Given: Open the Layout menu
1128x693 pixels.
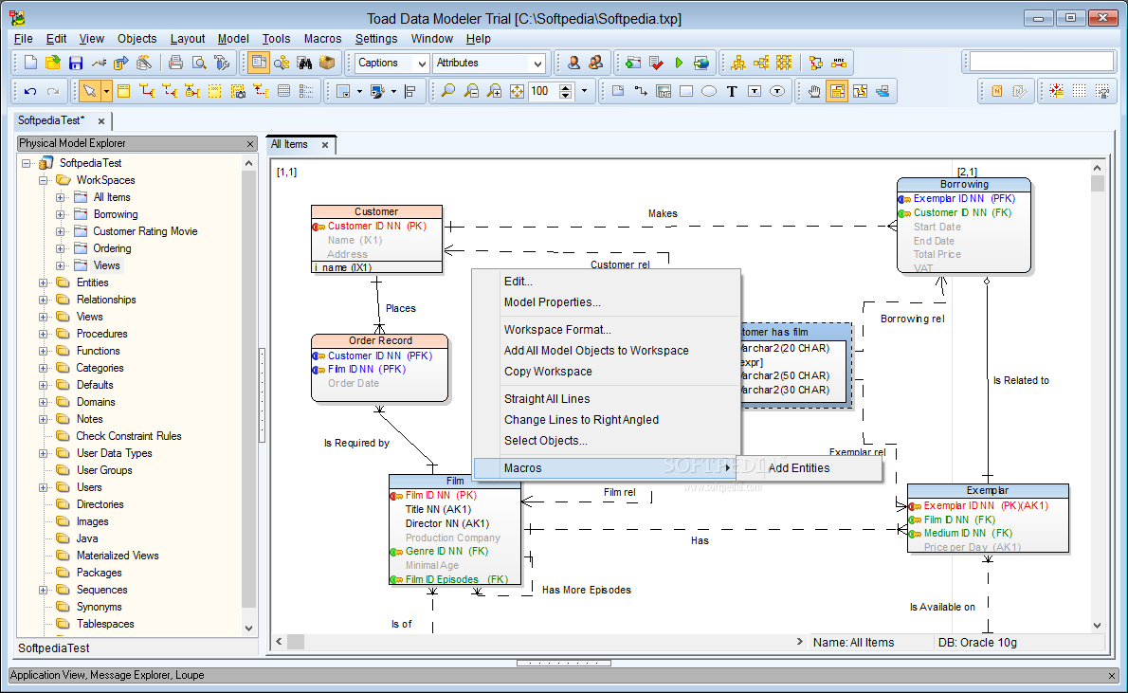Looking at the screenshot, I should point(187,39).
